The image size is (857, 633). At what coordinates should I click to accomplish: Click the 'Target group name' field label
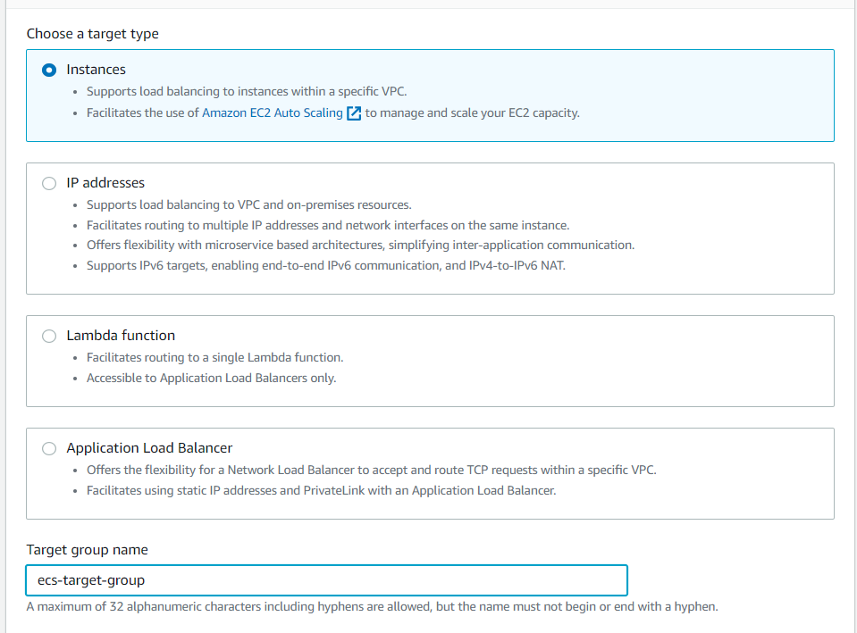click(88, 550)
